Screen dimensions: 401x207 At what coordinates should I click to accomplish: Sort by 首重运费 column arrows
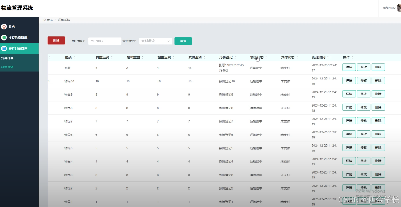point(112,58)
